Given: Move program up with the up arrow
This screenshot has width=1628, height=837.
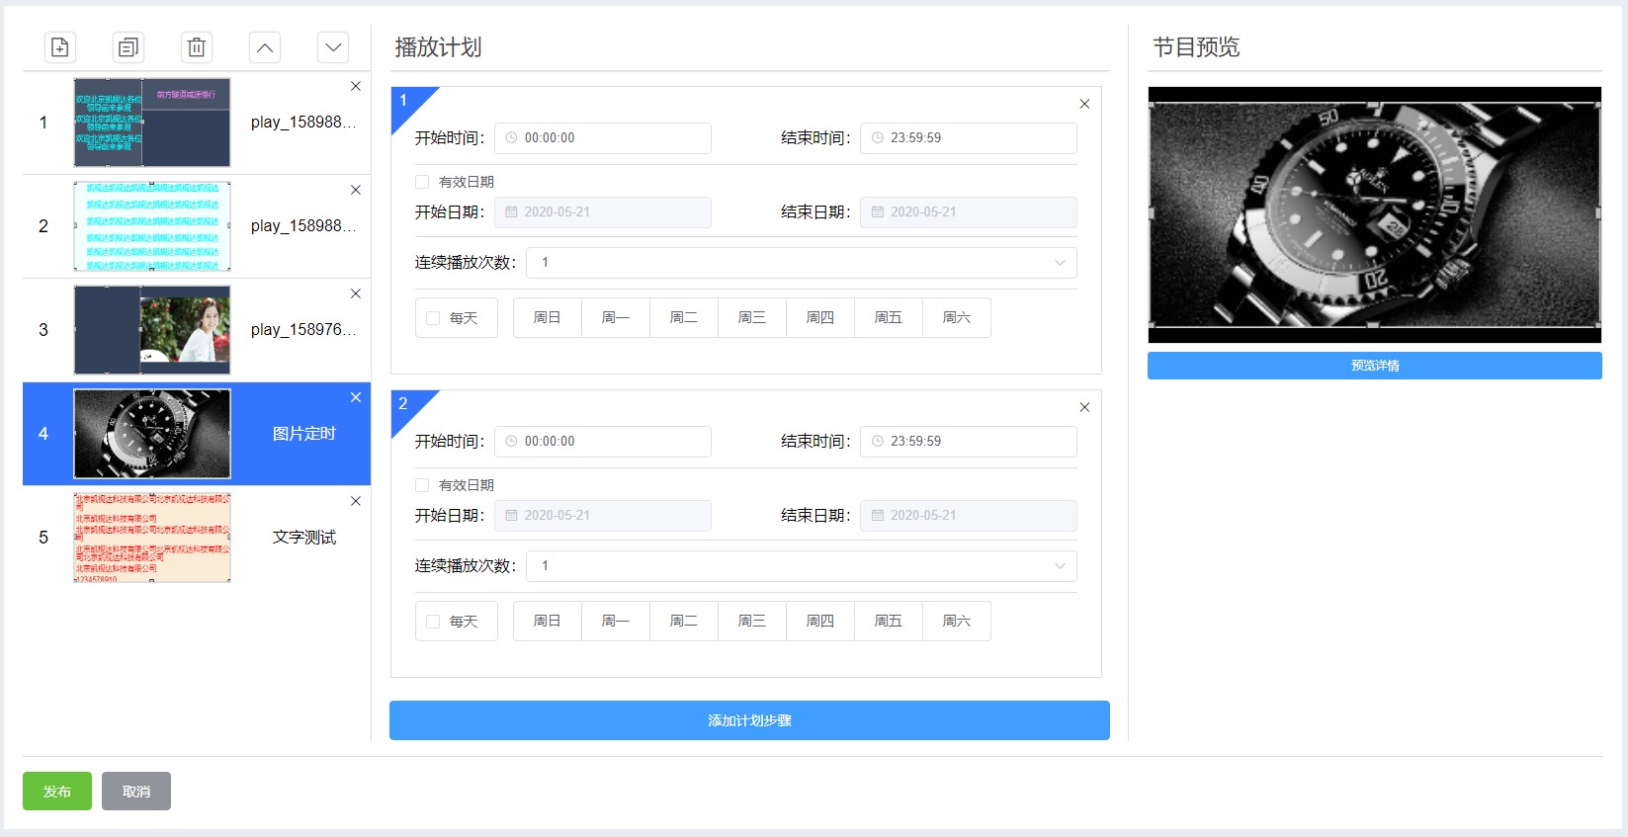Looking at the screenshot, I should [x=265, y=47].
